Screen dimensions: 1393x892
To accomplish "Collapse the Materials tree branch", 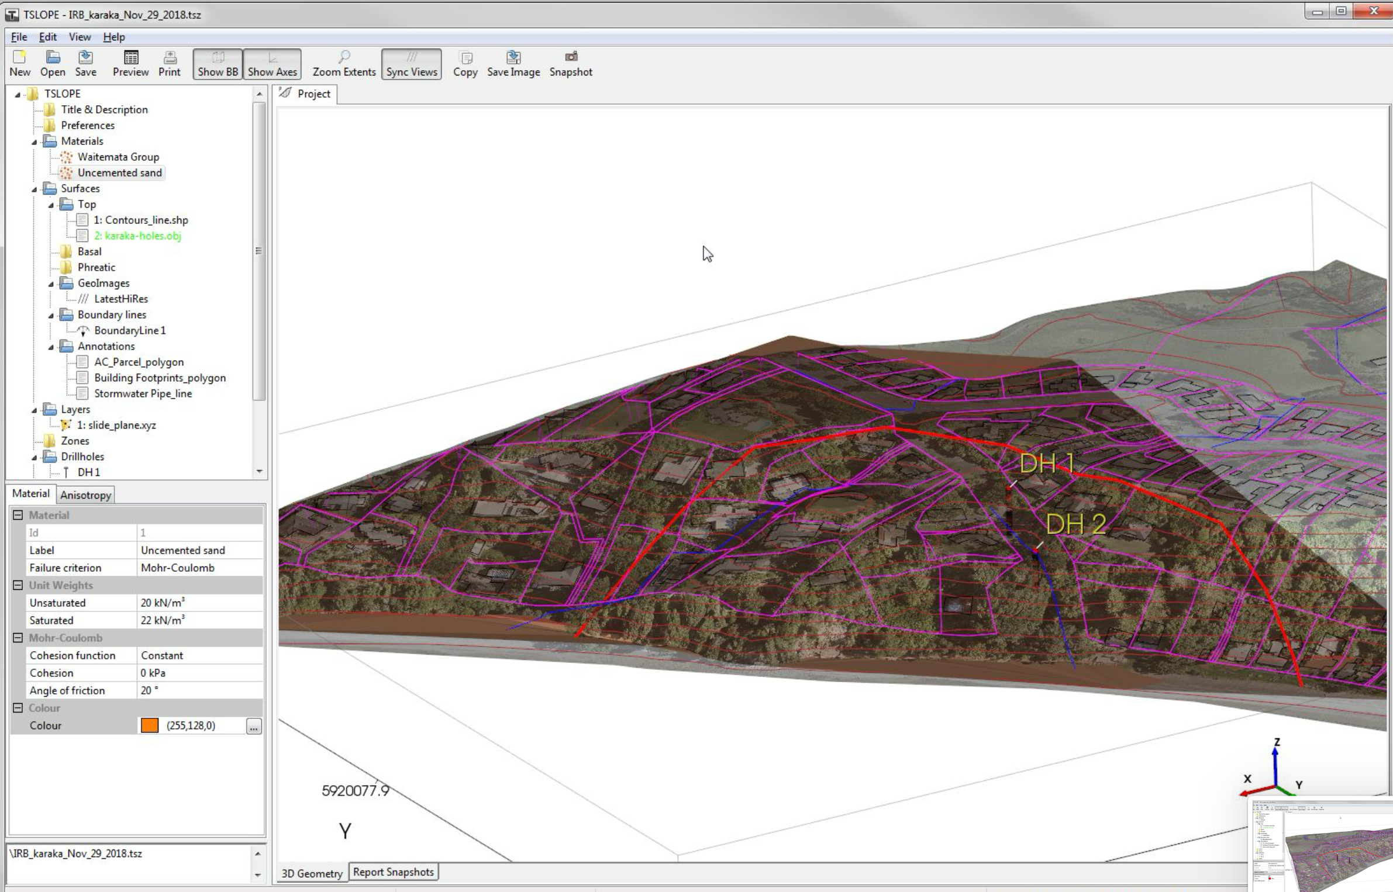I will pos(35,141).
